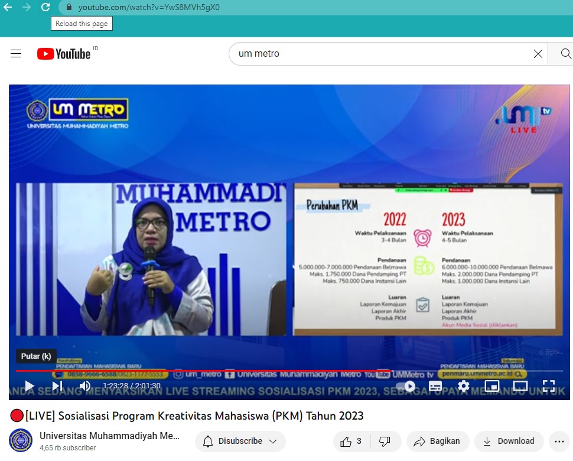This screenshot has height=461, width=573.
Task: Play the video
Action: click(x=29, y=386)
